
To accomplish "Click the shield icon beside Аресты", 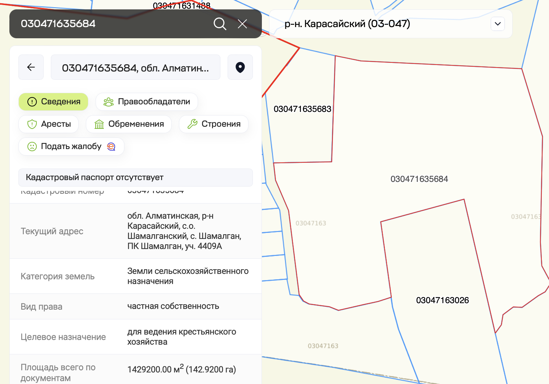I will tap(32, 124).
